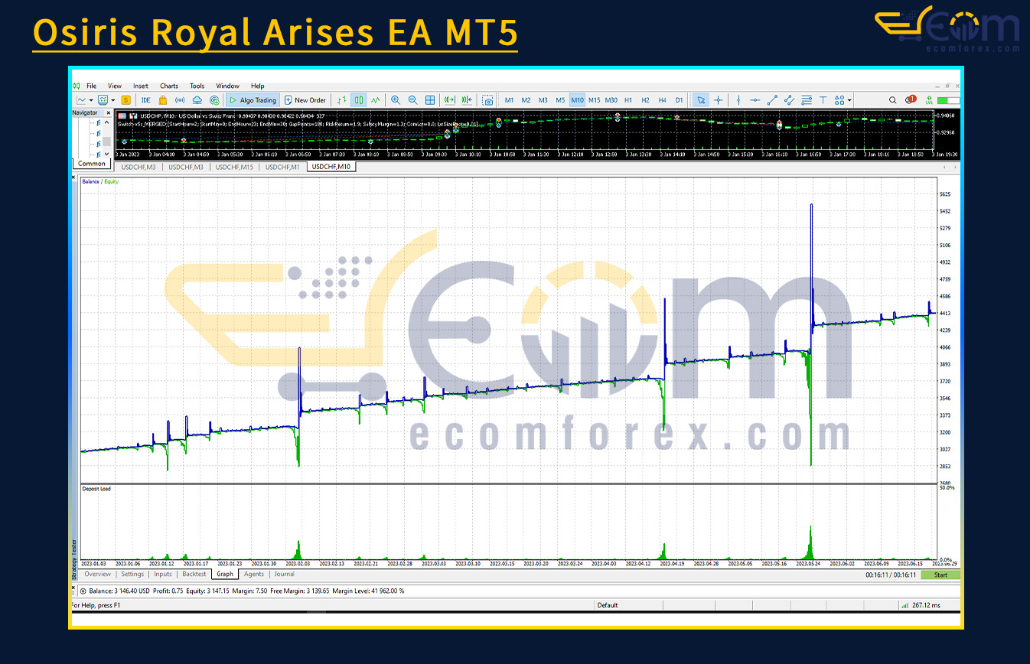The height and width of the screenshot is (664, 1030).
Task: Select the text label tool
Action: 823,100
